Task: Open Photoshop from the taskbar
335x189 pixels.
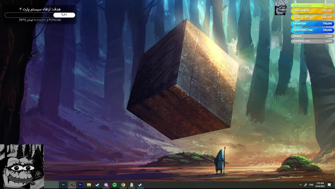Action: (x=63, y=185)
